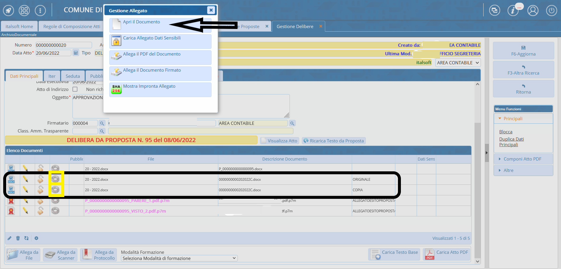Open Seleziona Modalità di formazione dropdown

click(x=179, y=258)
